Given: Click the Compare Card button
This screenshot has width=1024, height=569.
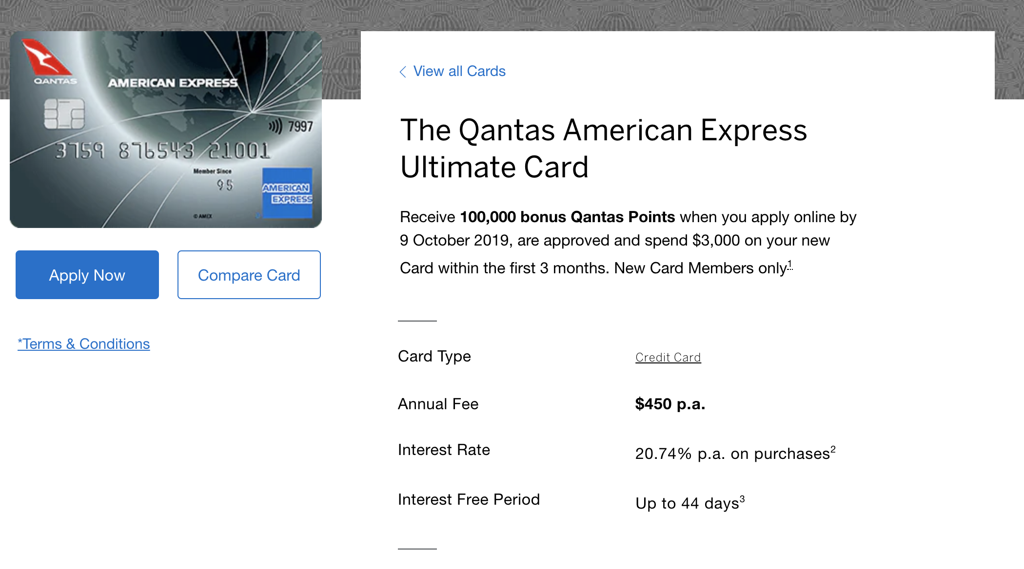Looking at the screenshot, I should click(x=249, y=275).
